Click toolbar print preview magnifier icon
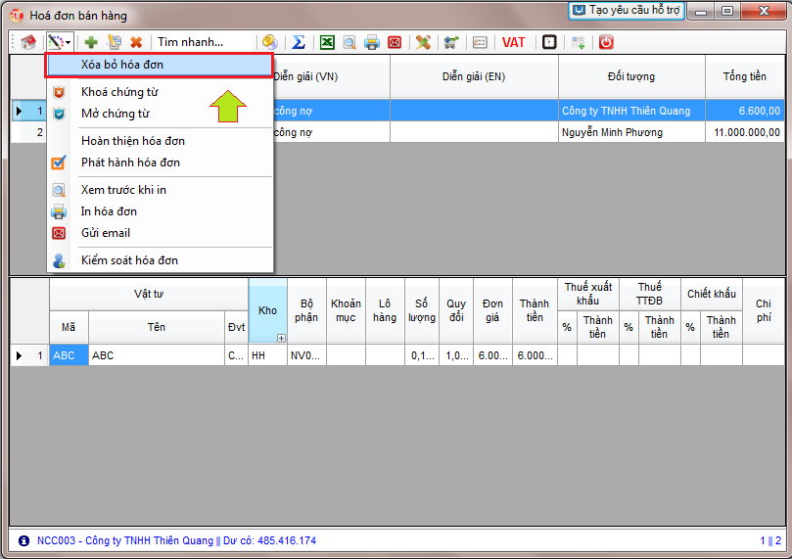 (x=349, y=42)
